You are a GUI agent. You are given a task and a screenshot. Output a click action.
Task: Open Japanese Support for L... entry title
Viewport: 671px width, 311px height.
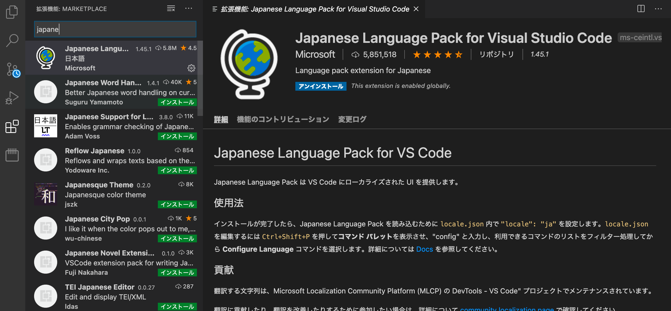tap(109, 117)
